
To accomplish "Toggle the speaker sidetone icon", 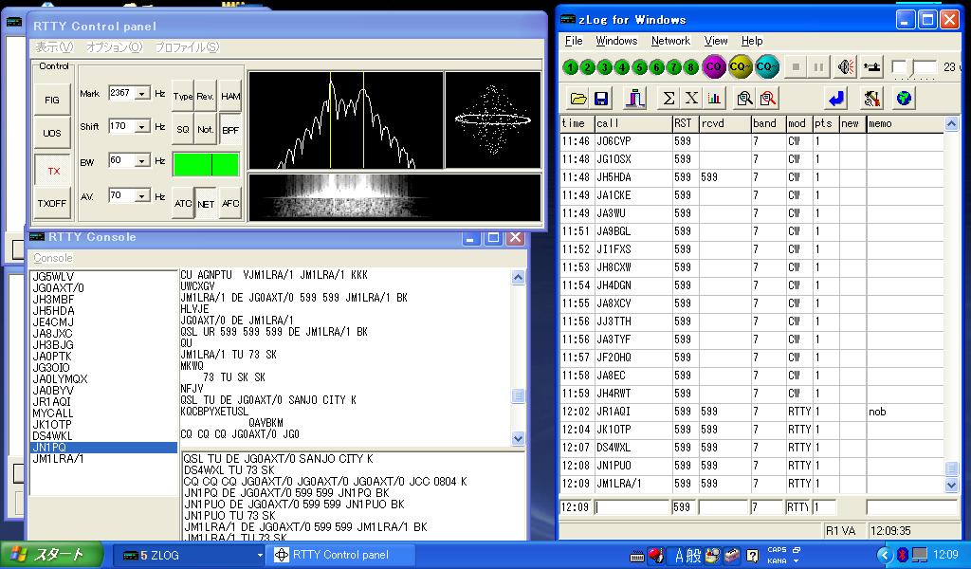I will 845,67.
